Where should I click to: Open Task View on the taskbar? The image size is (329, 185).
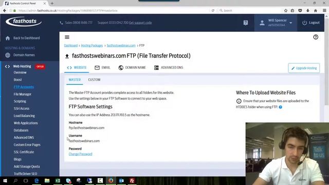[26, 180]
